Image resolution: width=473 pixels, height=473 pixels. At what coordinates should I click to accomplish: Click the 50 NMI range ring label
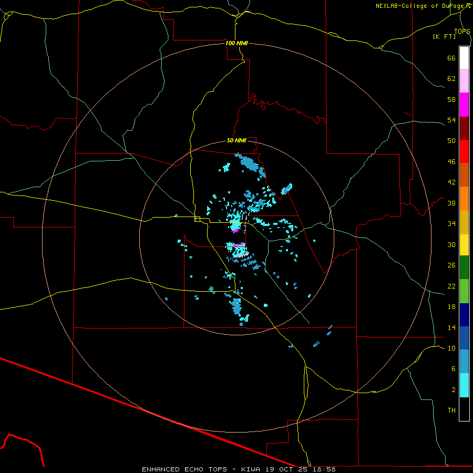pos(236,140)
